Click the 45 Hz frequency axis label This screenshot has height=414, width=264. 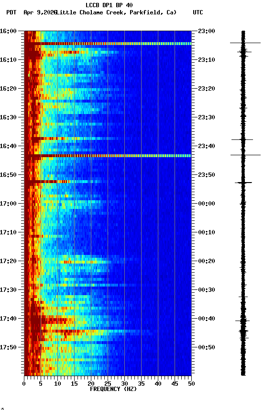pos(175,384)
